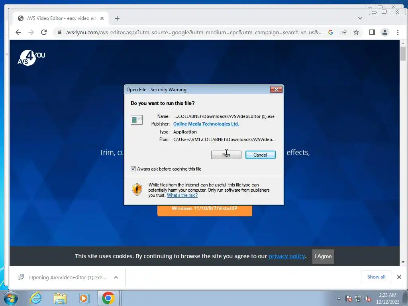The height and width of the screenshot is (306, 408).
Task: Select the AVS Video Editor tab
Action: 61,18
